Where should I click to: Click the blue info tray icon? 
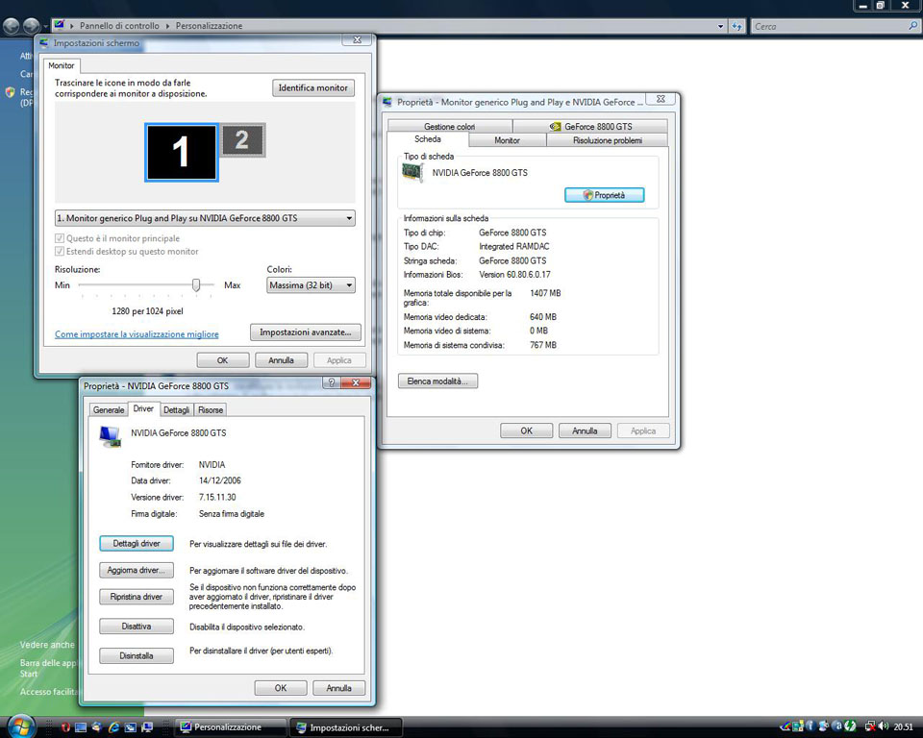810,726
